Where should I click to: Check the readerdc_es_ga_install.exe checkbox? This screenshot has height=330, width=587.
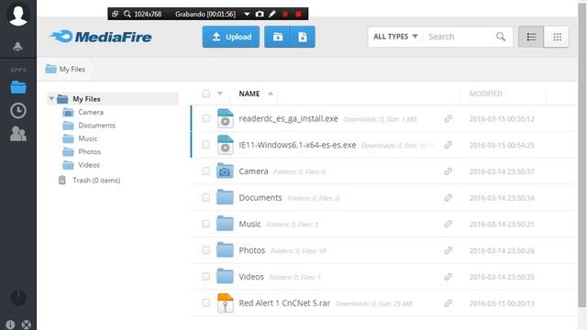(205, 118)
